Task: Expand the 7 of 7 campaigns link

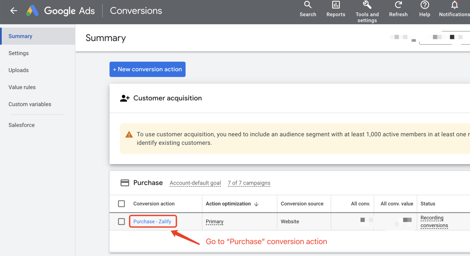Action: (x=249, y=183)
